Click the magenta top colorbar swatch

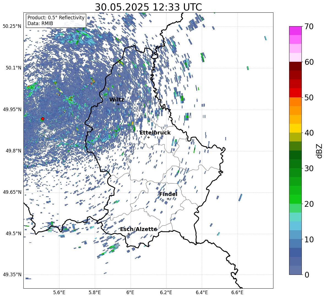tap(295, 31)
